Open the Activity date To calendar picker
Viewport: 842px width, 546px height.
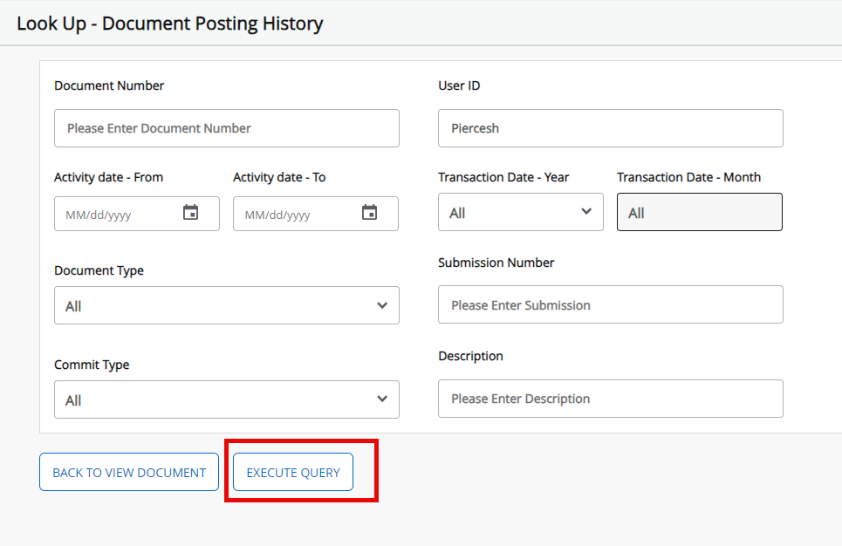(x=369, y=213)
